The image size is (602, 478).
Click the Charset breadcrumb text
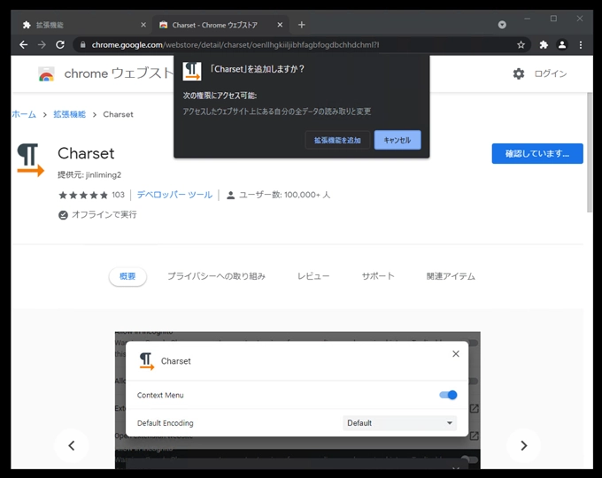coord(118,114)
